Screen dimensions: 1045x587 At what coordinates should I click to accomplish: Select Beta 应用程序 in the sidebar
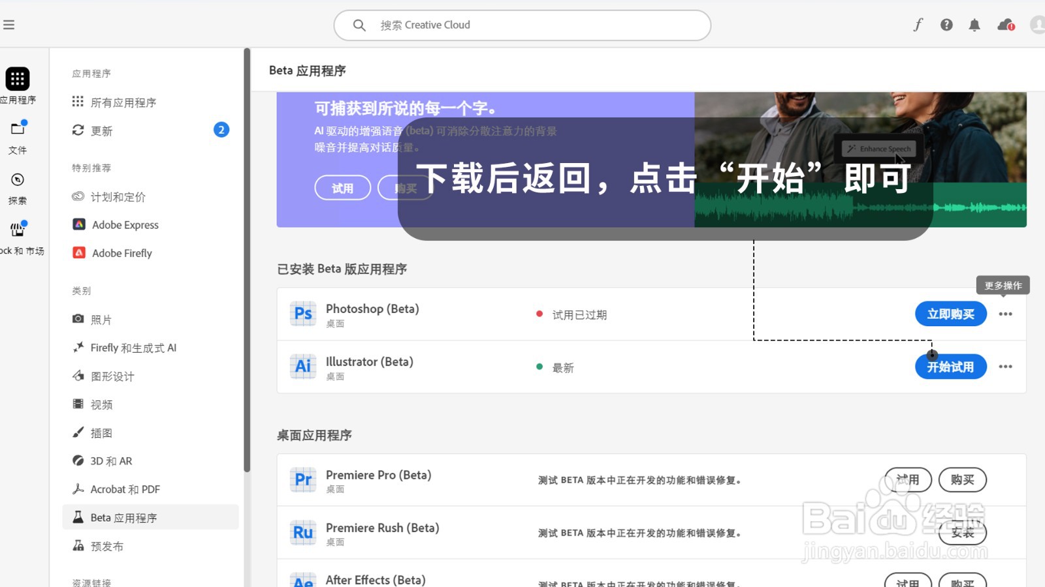[151, 517]
